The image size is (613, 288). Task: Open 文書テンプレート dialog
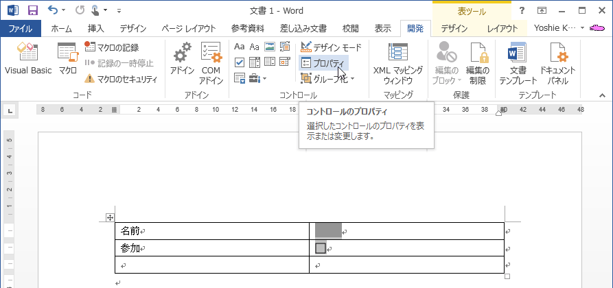coord(518,63)
